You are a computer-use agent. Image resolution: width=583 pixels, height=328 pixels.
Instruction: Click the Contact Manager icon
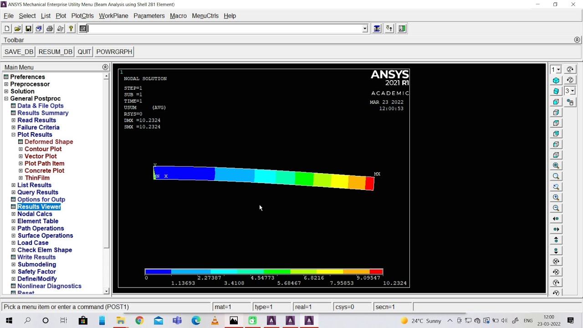pos(402,29)
